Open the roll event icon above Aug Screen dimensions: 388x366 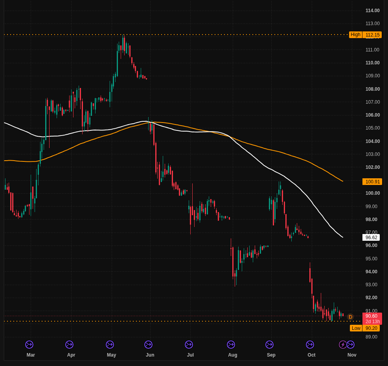[231, 344]
